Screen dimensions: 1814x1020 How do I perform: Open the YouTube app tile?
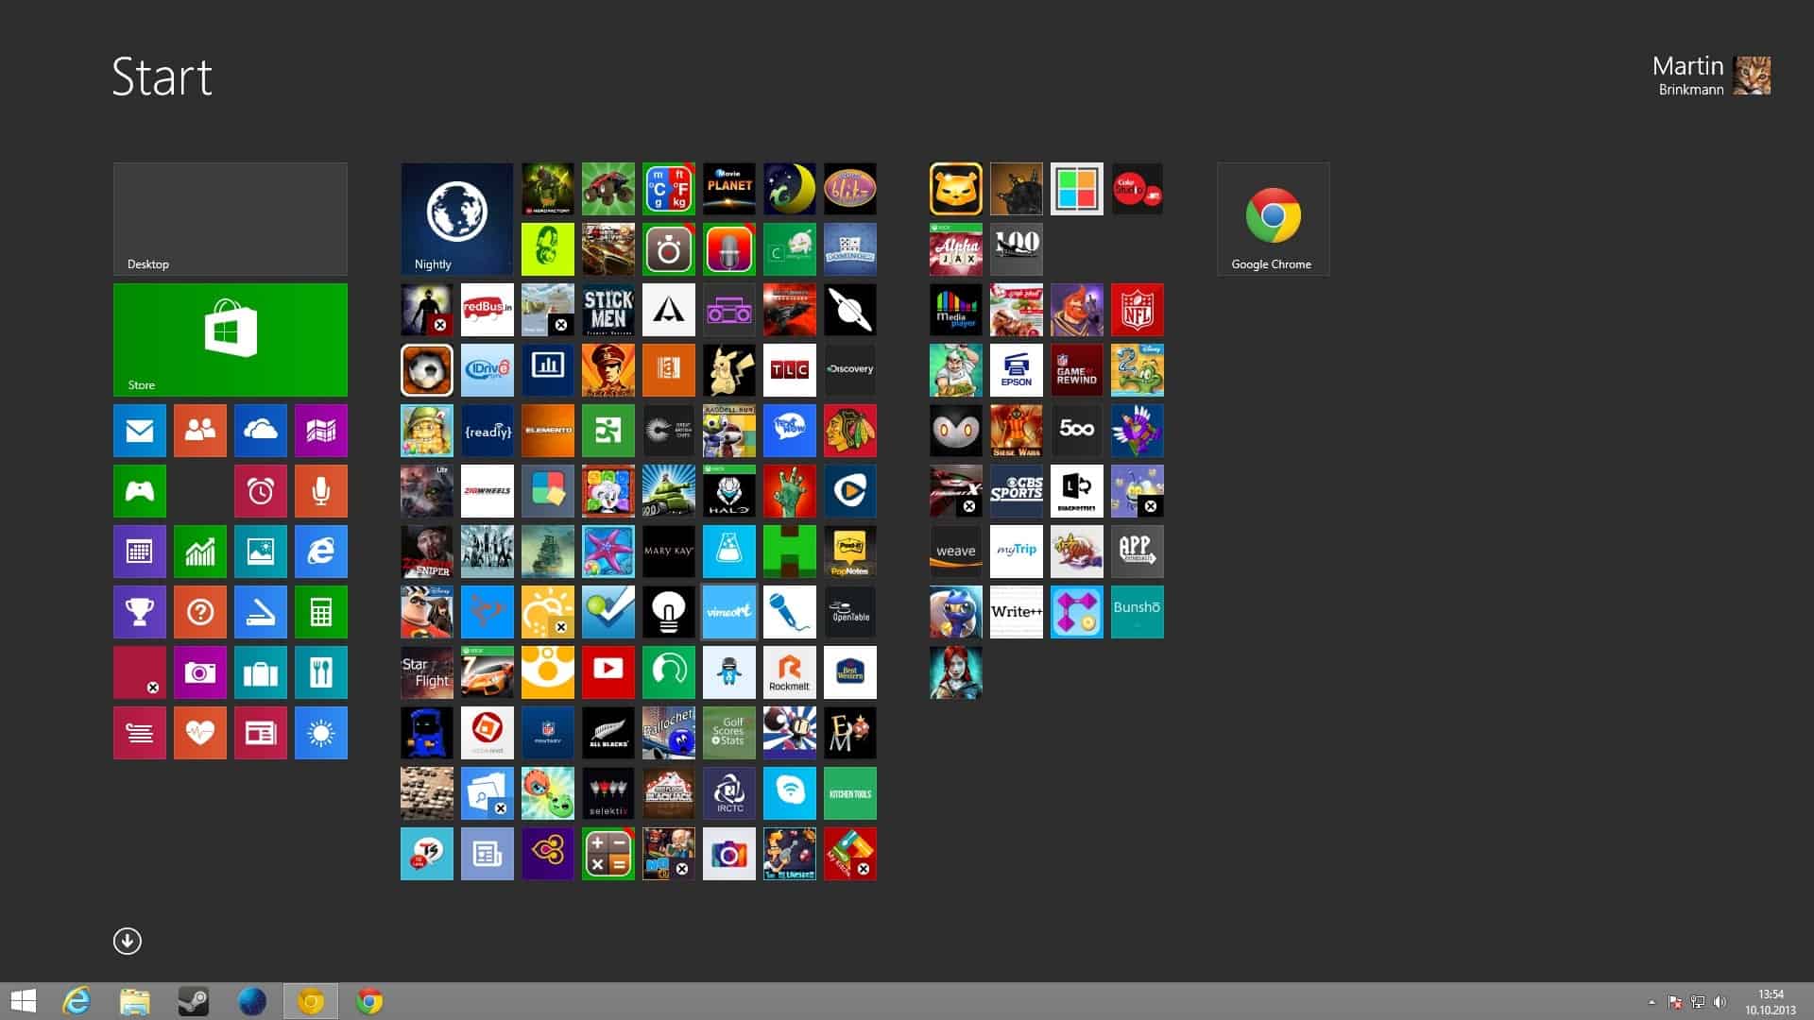click(x=607, y=671)
